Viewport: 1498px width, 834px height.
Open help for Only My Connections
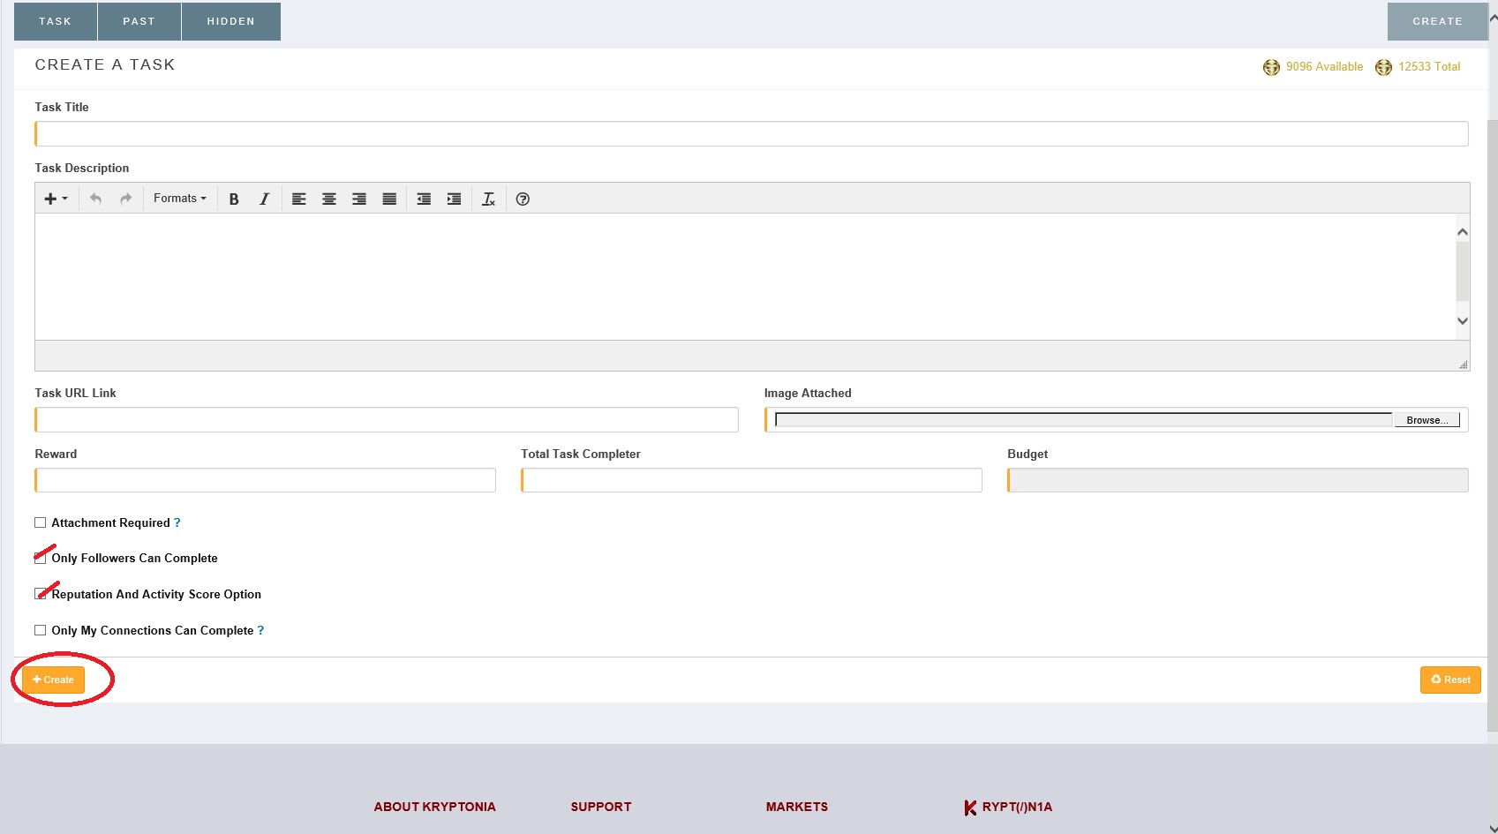point(260,630)
